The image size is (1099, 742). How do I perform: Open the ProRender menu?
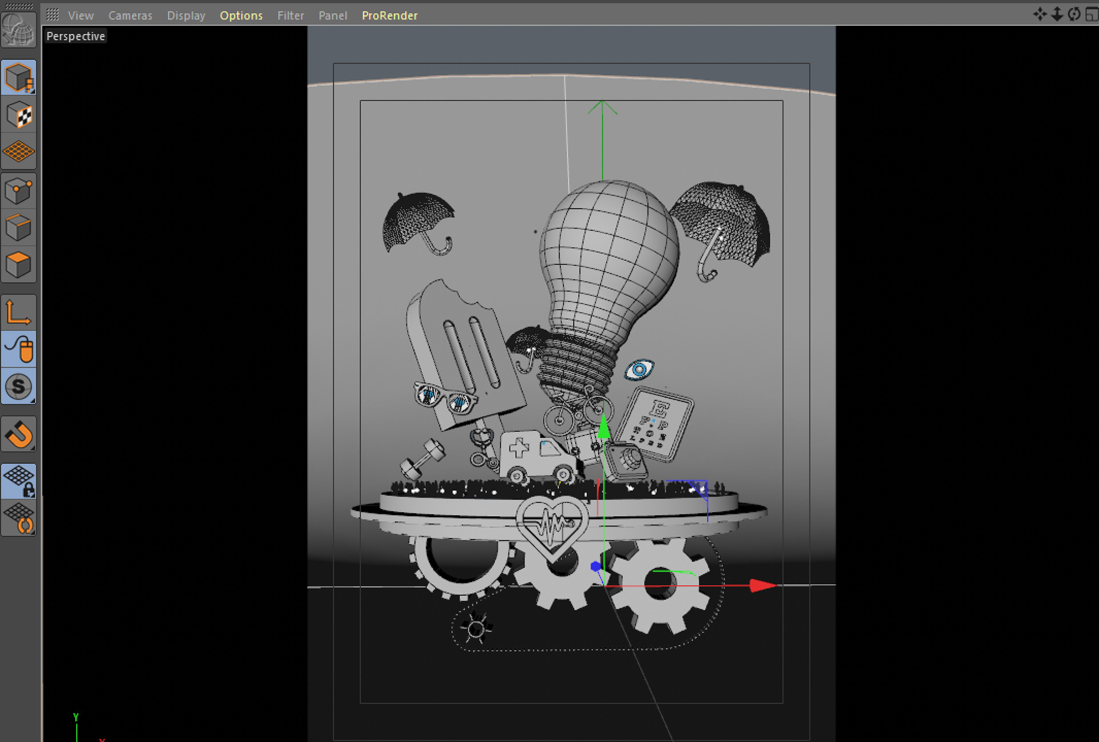389,15
